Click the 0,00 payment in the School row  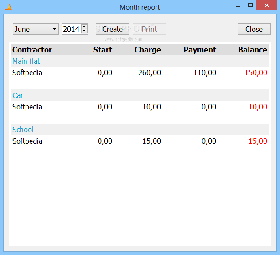(209, 141)
